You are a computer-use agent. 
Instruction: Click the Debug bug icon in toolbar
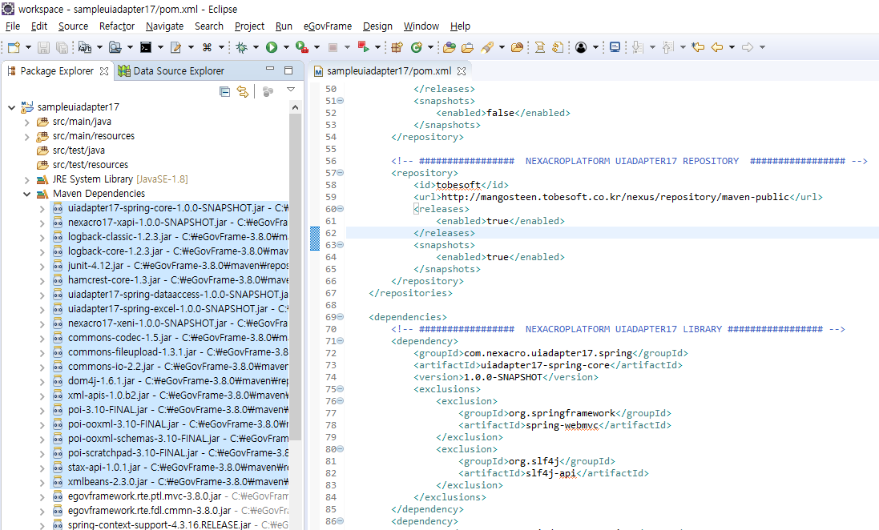241,48
